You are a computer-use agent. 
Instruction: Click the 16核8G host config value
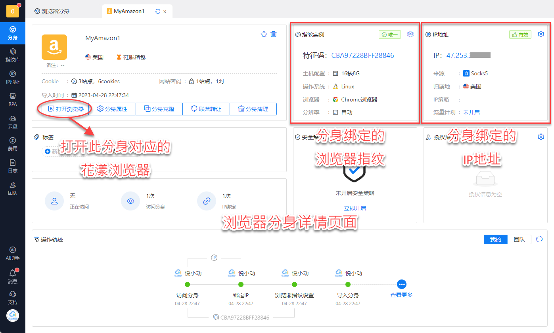coord(350,73)
